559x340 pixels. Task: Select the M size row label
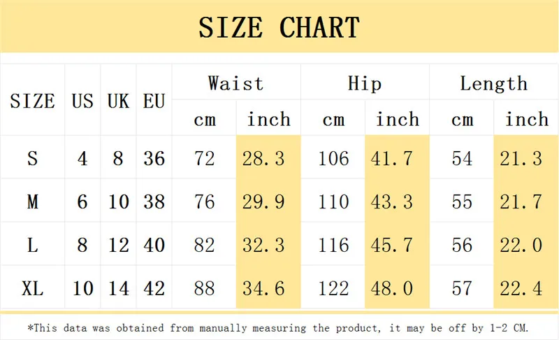point(32,201)
